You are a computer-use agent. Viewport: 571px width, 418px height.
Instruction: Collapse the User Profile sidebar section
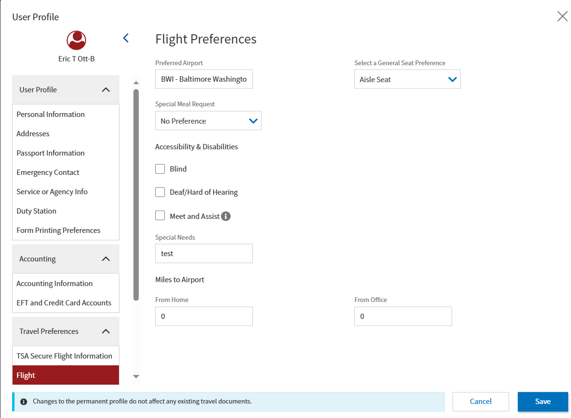(106, 90)
